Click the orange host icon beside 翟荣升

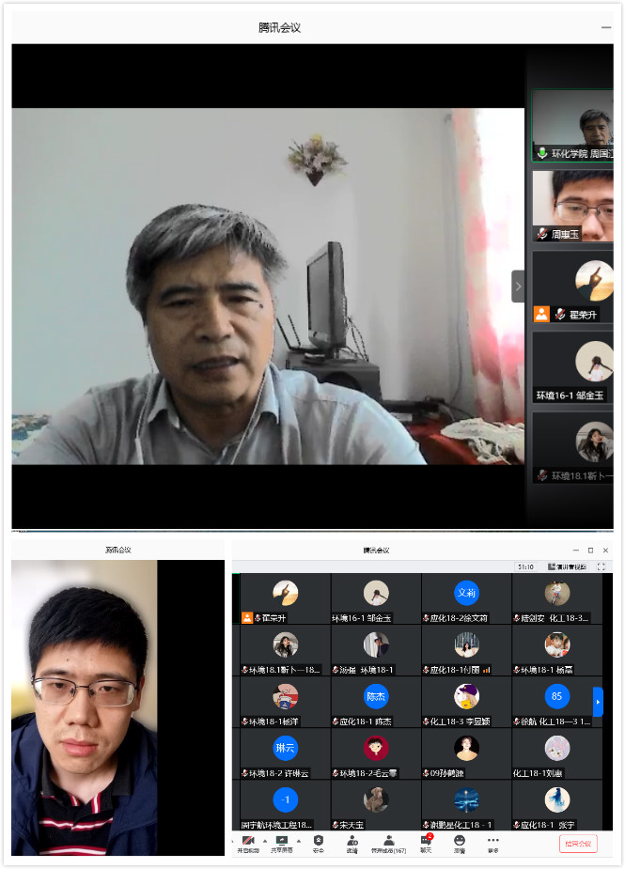[541, 314]
